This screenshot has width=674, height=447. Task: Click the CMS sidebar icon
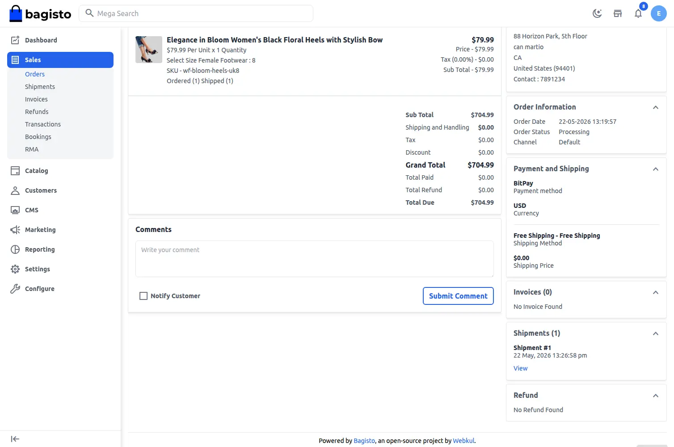point(15,210)
